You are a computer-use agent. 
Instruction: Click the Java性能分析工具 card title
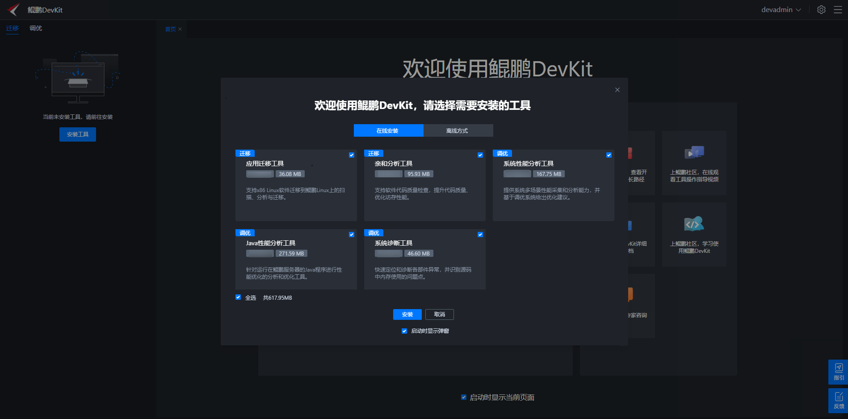click(x=271, y=243)
